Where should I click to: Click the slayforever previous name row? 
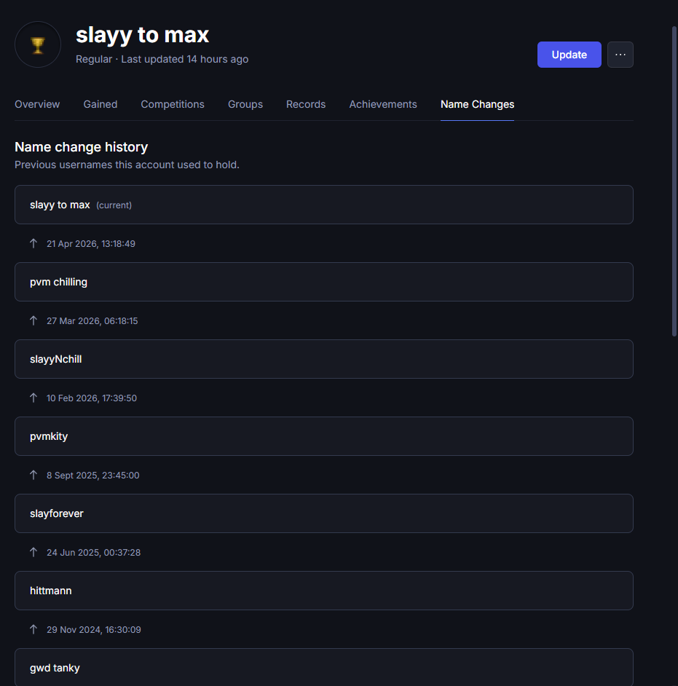(x=323, y=513)
